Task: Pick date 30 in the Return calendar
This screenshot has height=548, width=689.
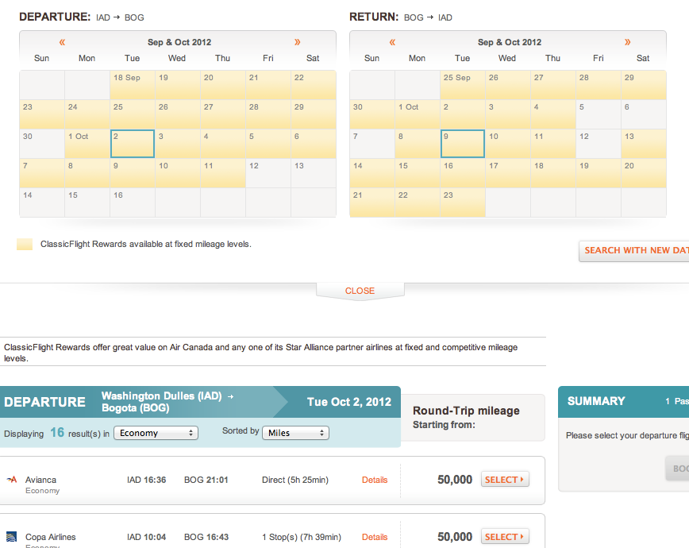Action: coord(372,114)
